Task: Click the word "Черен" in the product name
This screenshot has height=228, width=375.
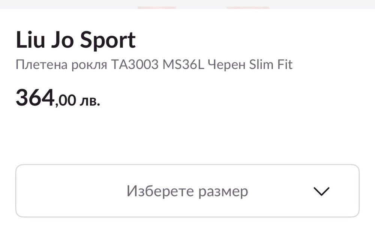Action: coord(221,65)
